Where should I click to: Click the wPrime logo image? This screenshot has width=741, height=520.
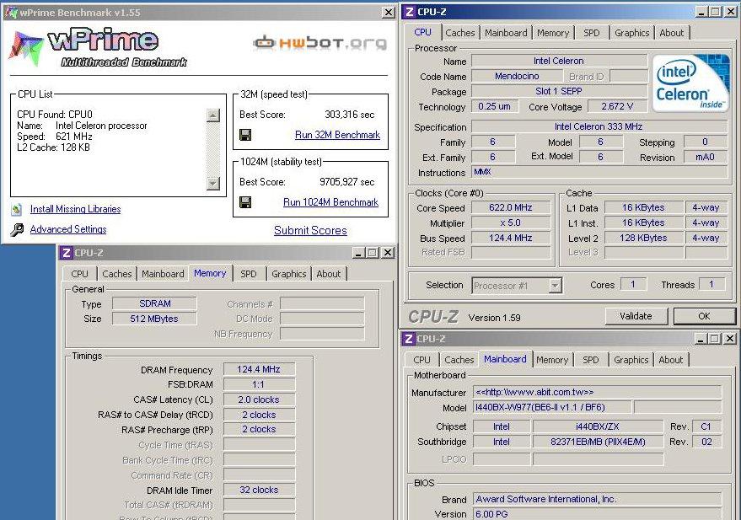98,47
